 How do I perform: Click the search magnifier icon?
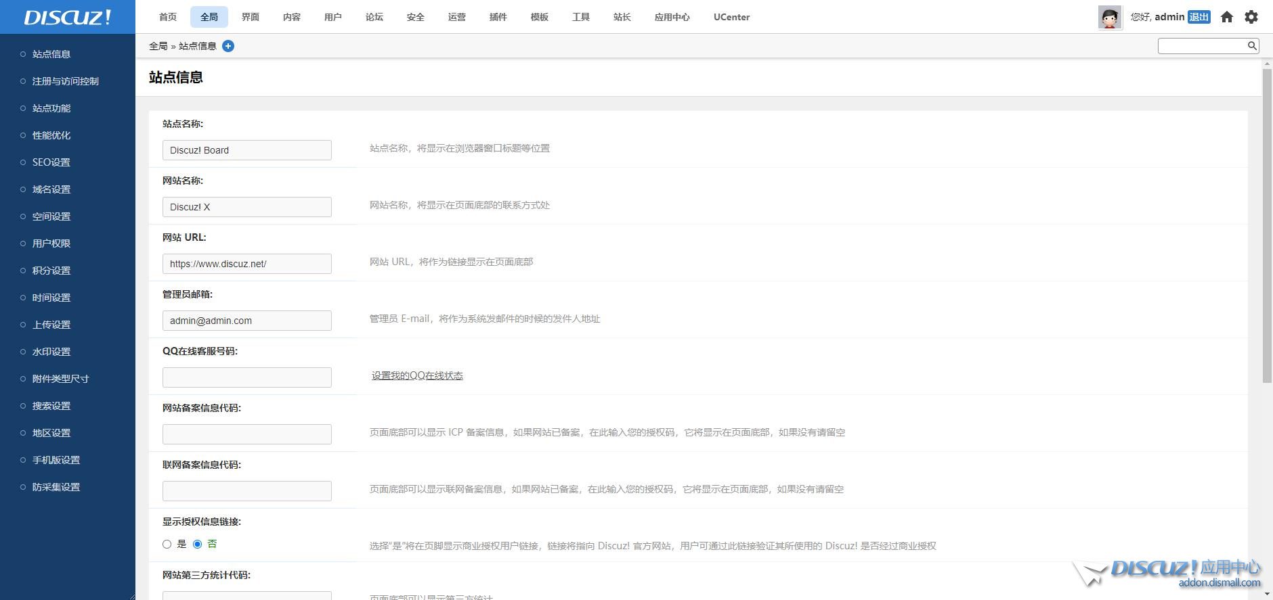[x=1252, y=46]
